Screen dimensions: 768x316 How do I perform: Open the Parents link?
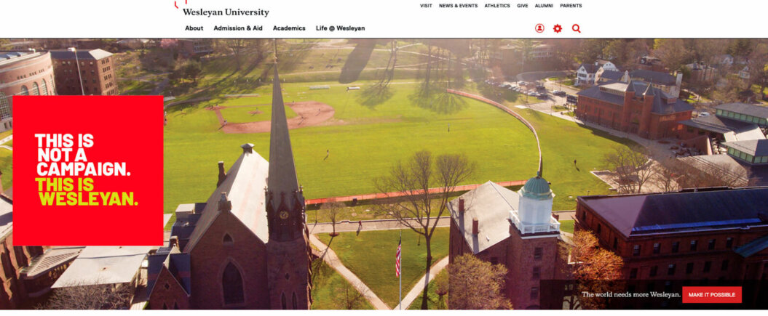pyautogui.click(x=571, y=6)
